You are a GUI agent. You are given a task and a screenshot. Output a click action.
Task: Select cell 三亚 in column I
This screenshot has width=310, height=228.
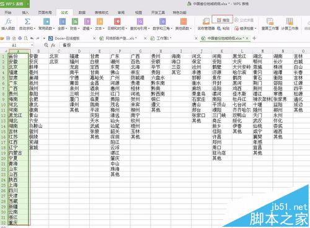pyautogui.click(x=181, y=67)
